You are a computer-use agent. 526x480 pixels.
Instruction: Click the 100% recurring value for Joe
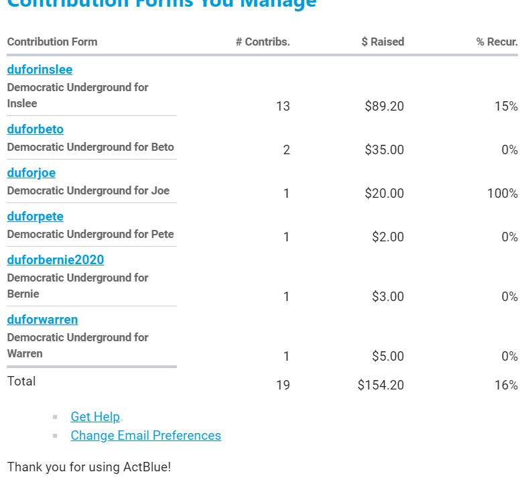click(x=502, y=194)
